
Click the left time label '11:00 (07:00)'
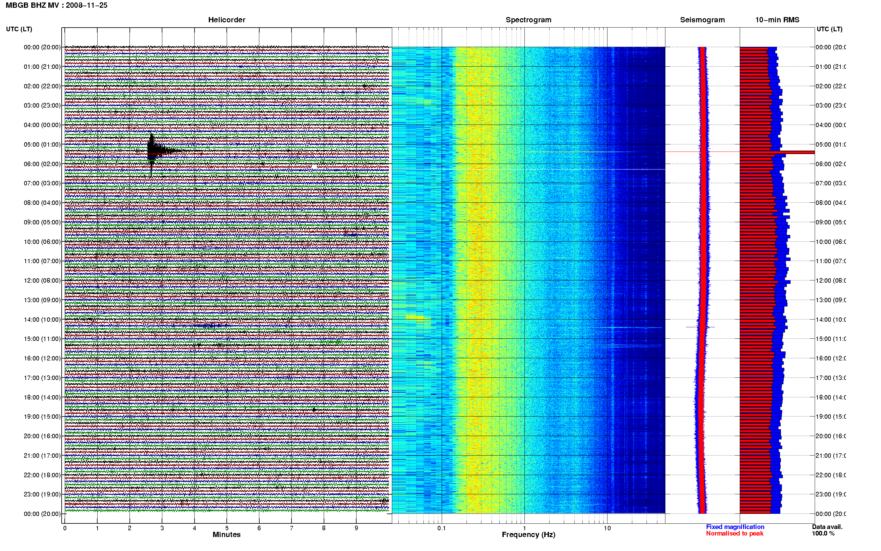click(42, 261)
